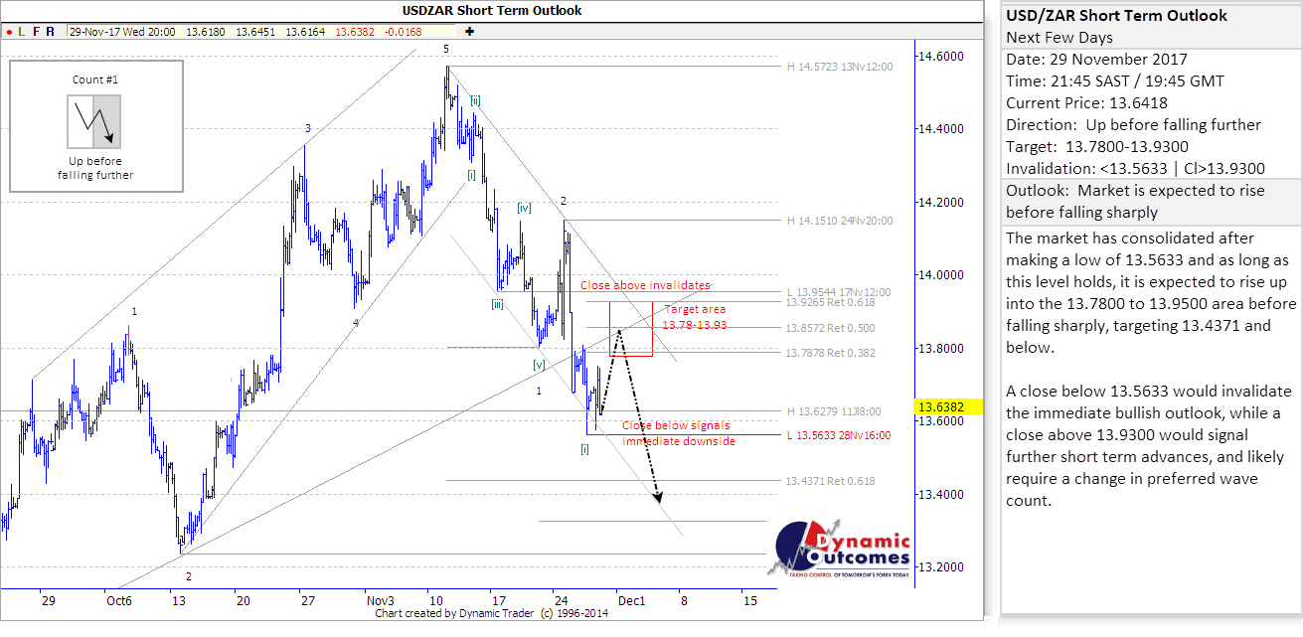Click the H 13.6279 level label
1303x637 pixels.
pyautogui.click(x=833, y=410)
